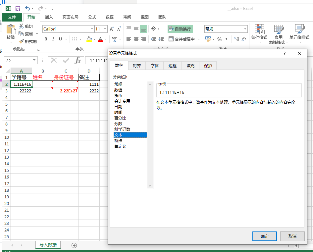Image resolution: width=313 pixels, height=252 pixels.
Task: Cut selection with the scissors icon
Action: [21, 26]
